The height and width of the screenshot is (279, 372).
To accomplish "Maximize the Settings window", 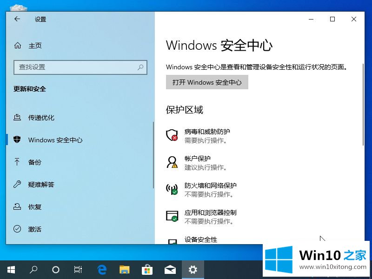I will click(x=332, y=19).
